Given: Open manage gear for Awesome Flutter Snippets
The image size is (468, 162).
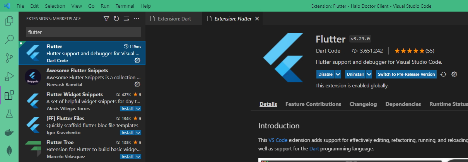Looking at the screenshot, I should (137, 85).
